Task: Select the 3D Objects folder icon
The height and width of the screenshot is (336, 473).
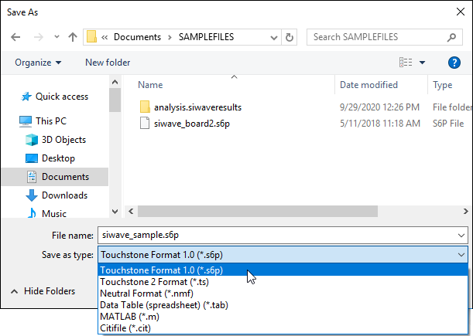Action: (x=32, y=140)
